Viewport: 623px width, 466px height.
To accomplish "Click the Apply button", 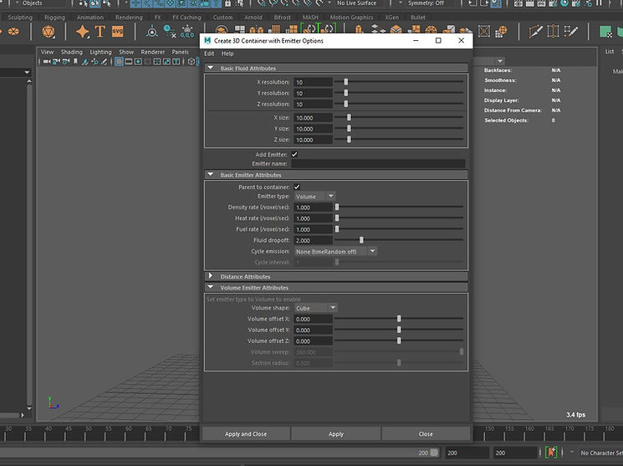I will click(x=335, y=434).
